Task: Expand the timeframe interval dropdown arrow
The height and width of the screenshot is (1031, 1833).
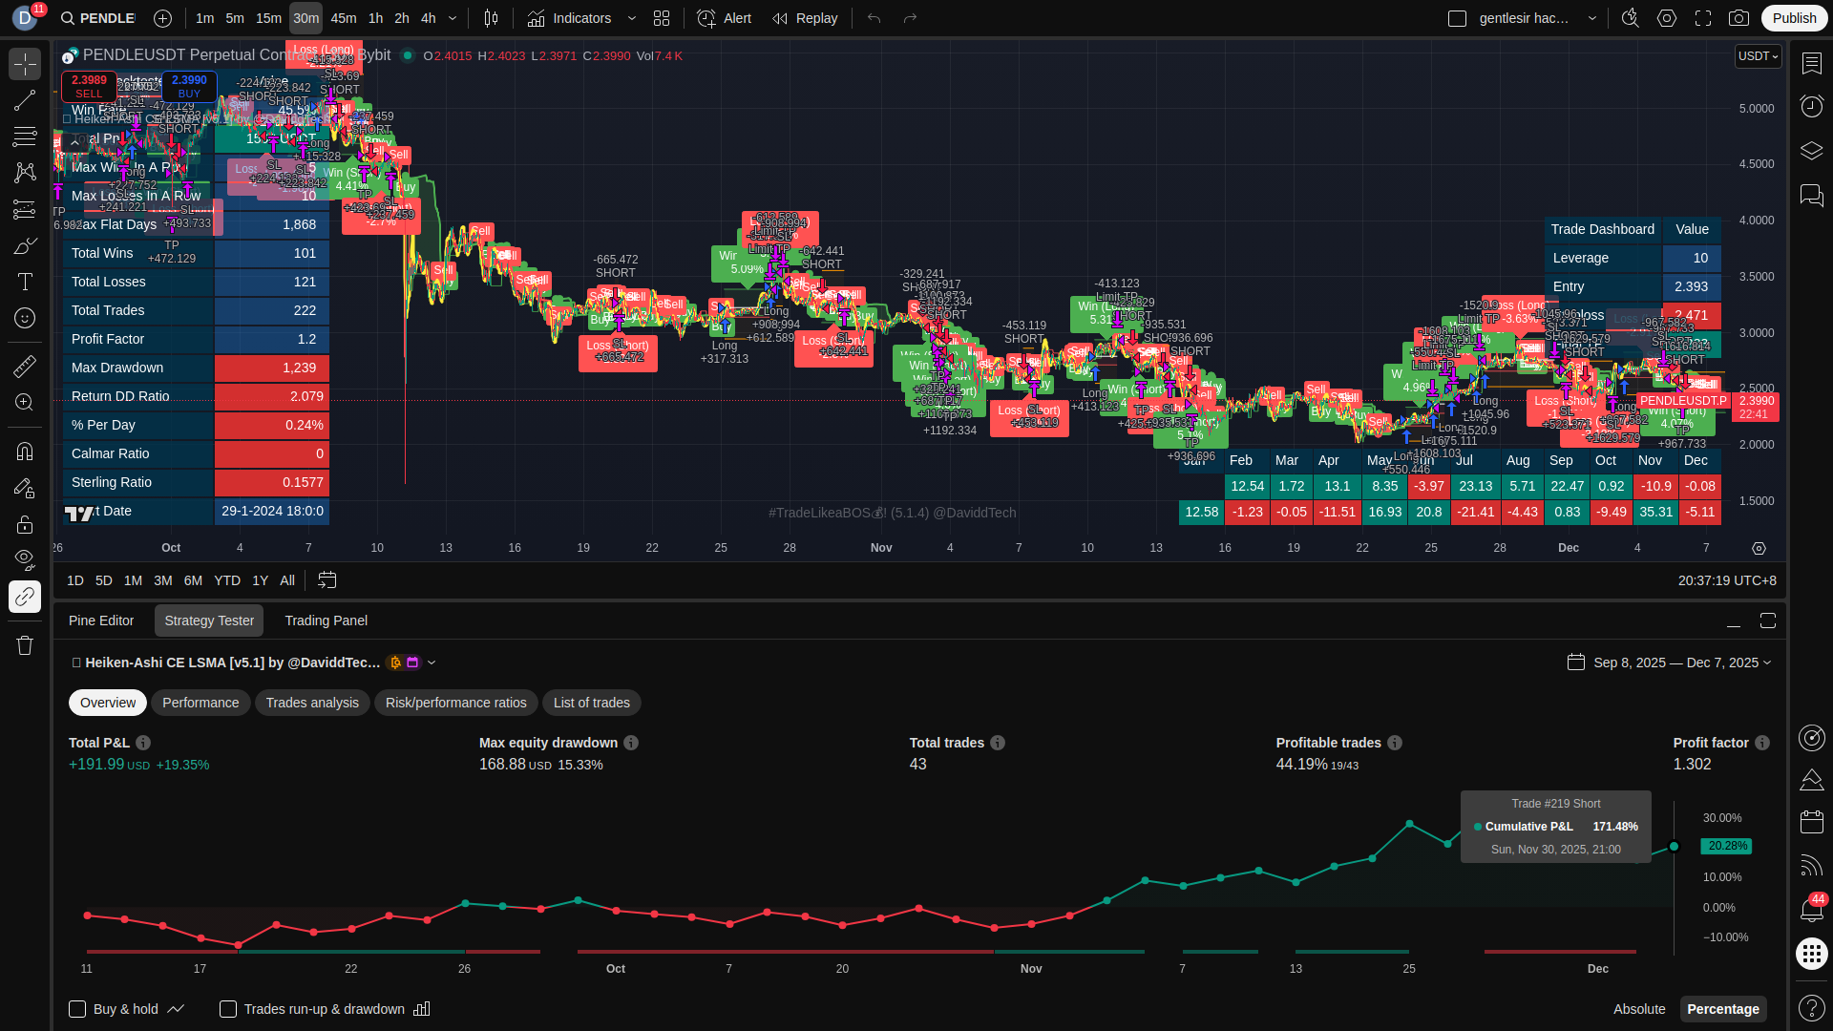Action: point(453,18)
